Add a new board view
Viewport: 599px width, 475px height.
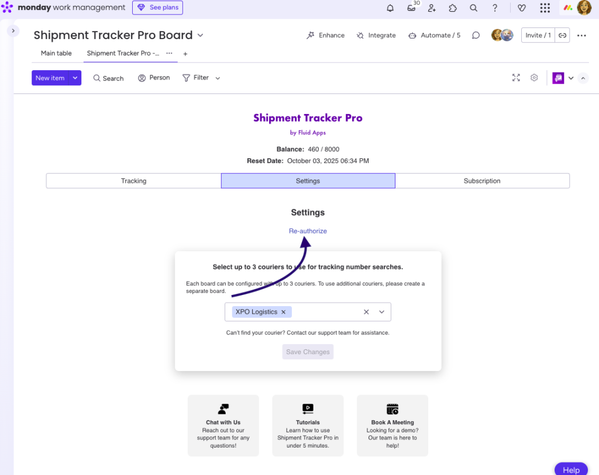click(x=185, y=54)
